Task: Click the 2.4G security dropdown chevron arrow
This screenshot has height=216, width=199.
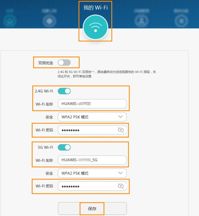Action: (120, 117)
